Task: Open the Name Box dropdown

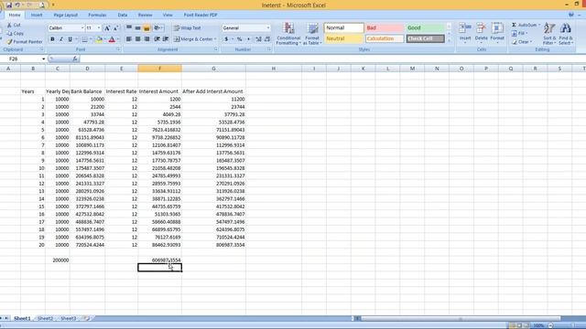Action: (43, 58)
